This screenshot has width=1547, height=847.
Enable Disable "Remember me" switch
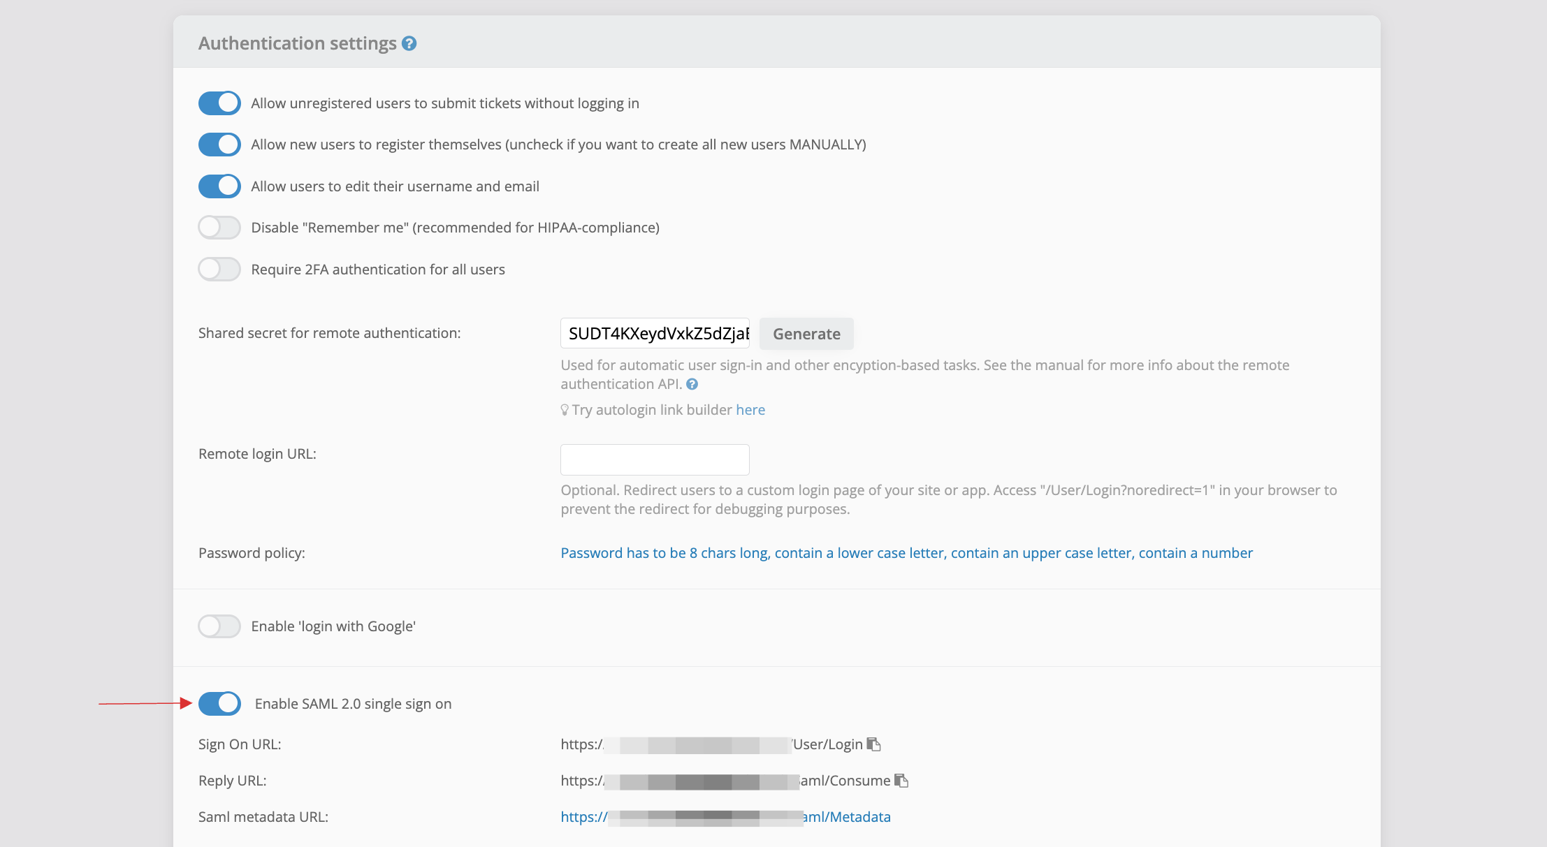pos(219,228)
